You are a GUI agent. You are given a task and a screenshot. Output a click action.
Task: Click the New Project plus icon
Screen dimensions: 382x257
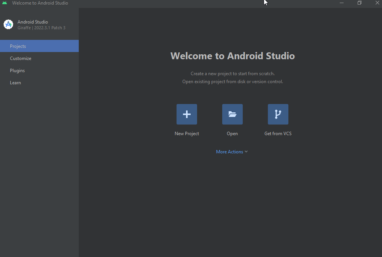point(186,114)
